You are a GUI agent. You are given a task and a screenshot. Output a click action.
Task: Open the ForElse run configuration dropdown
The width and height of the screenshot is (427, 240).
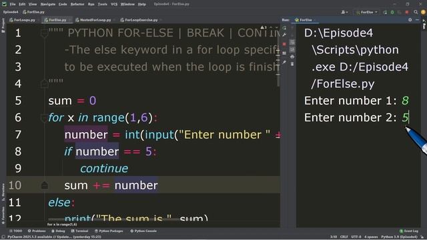367,12
